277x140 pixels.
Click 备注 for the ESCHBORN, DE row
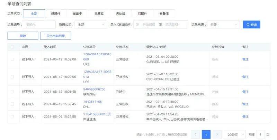245,77
